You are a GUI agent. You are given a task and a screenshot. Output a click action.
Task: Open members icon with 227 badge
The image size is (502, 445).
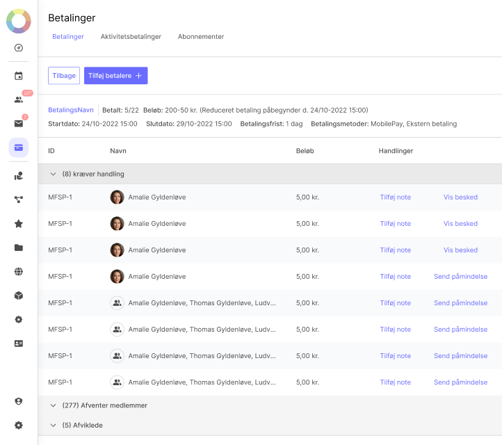(x=19, y=99)
